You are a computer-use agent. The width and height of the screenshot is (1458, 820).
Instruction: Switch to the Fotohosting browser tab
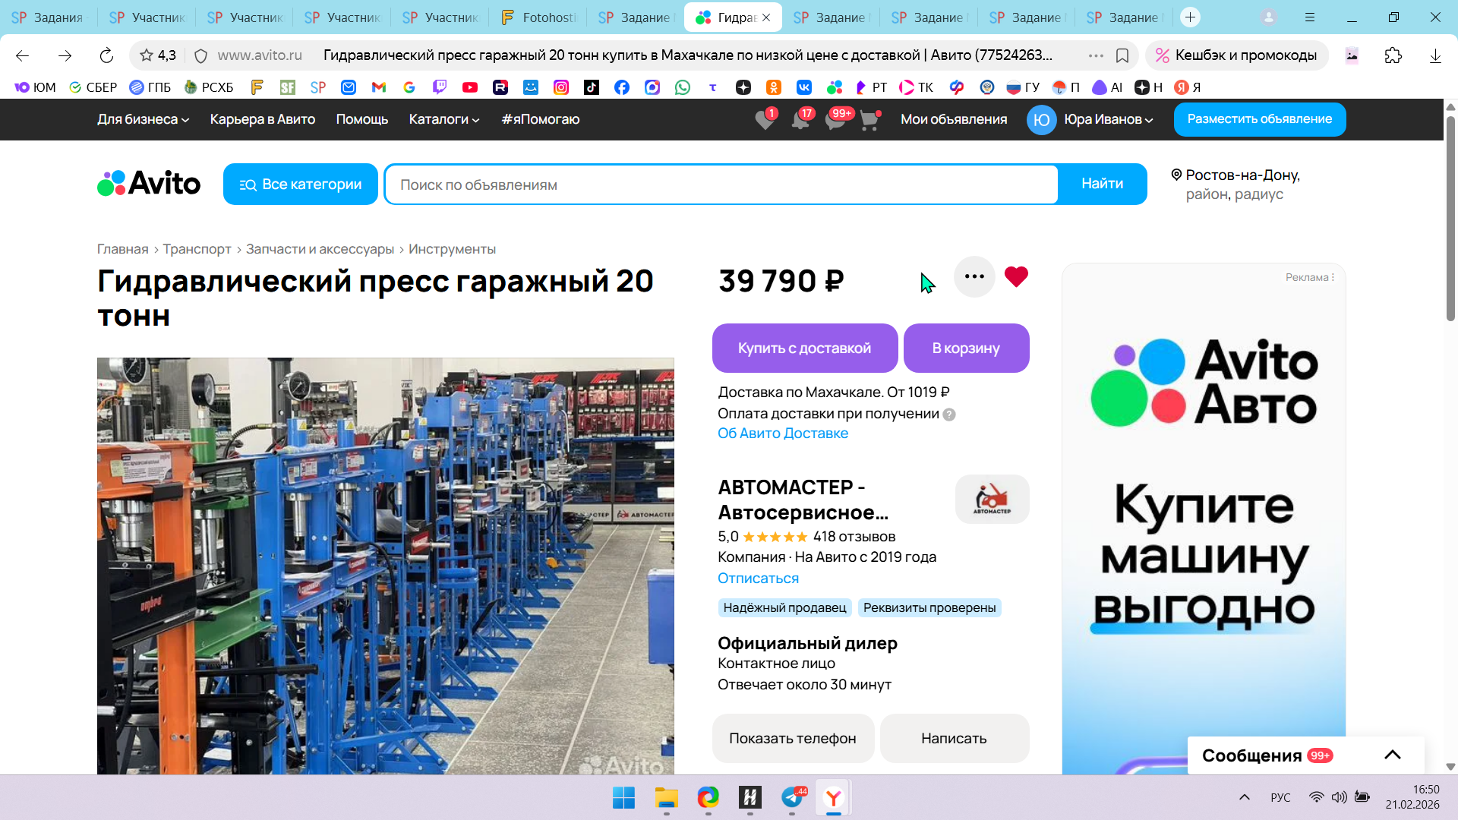click(x=539, y=17)
